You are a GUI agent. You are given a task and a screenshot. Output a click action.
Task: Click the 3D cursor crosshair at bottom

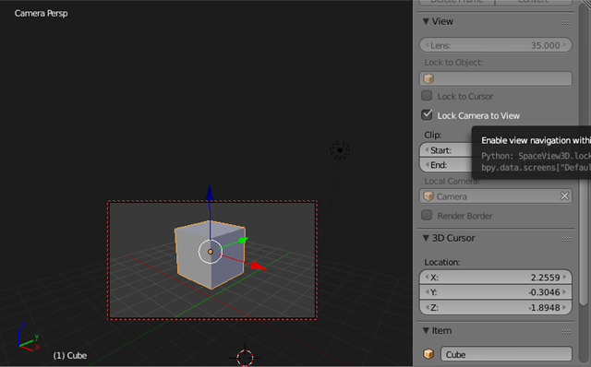pyautogui.click(x=245, y=357)
